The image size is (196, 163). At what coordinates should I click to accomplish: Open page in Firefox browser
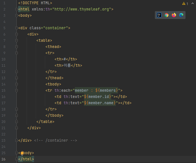[174, 15]
